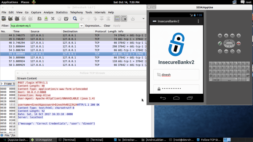The image size is (253, 142).
Task: Open the Places menu in top panel
Action: 25,2
